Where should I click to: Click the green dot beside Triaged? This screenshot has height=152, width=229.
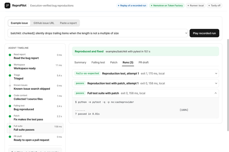point(10,76)
